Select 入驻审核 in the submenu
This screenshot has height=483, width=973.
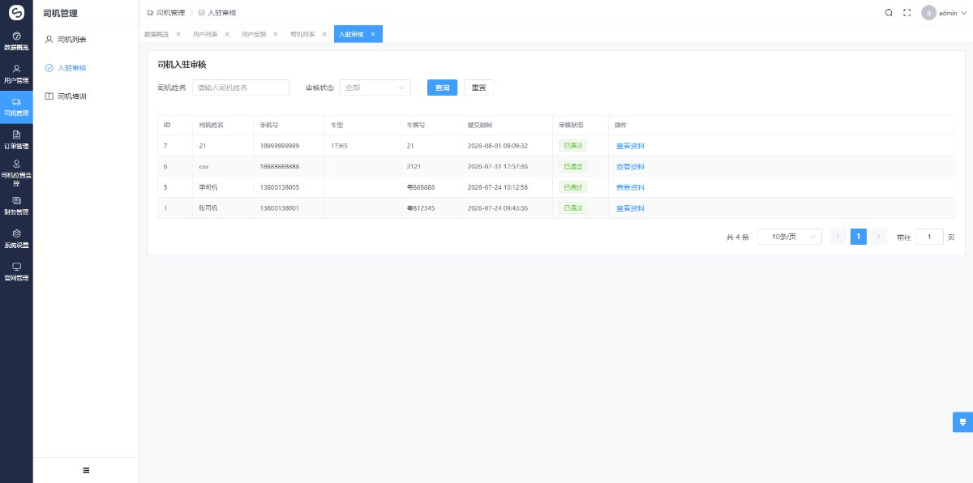click(x=86, y=68)
